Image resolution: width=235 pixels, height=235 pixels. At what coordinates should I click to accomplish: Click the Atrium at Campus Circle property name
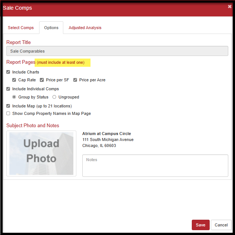click(x=107, y=134)
